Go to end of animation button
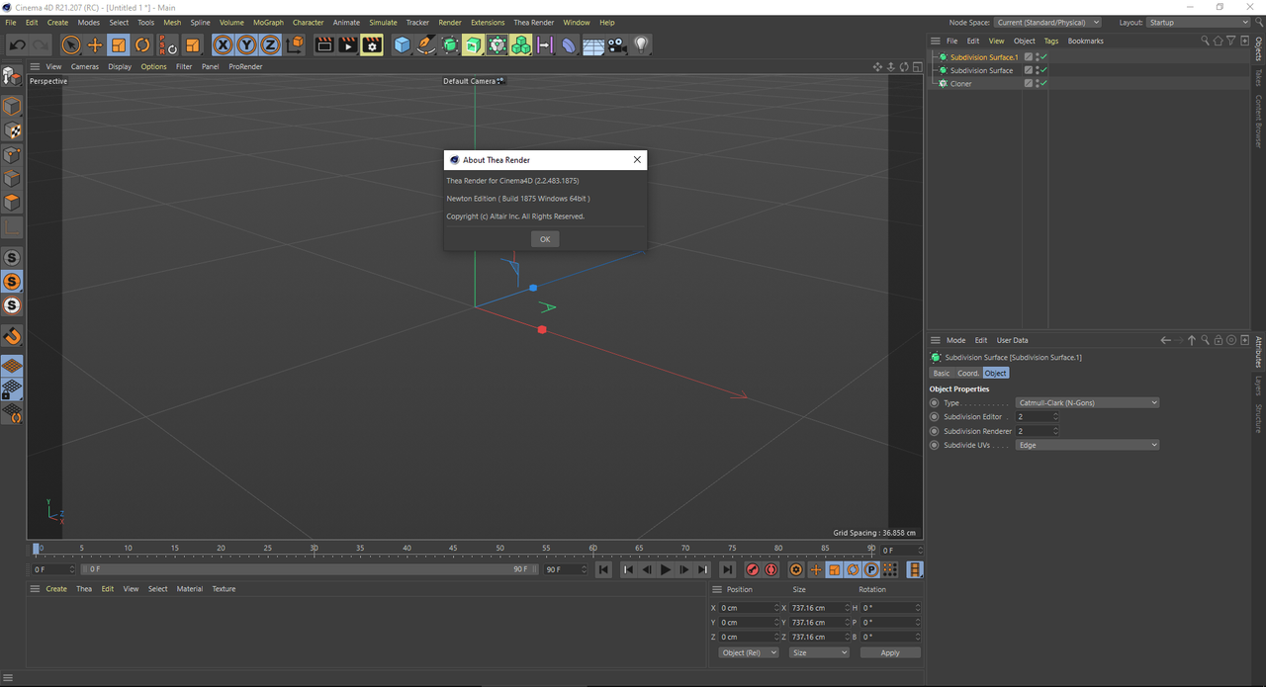1266x687 pixels. (727, 569)
